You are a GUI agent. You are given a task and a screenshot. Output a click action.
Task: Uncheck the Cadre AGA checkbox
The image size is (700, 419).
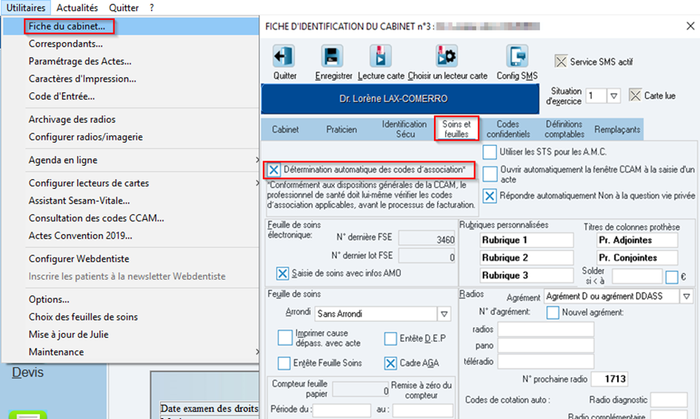390,363
